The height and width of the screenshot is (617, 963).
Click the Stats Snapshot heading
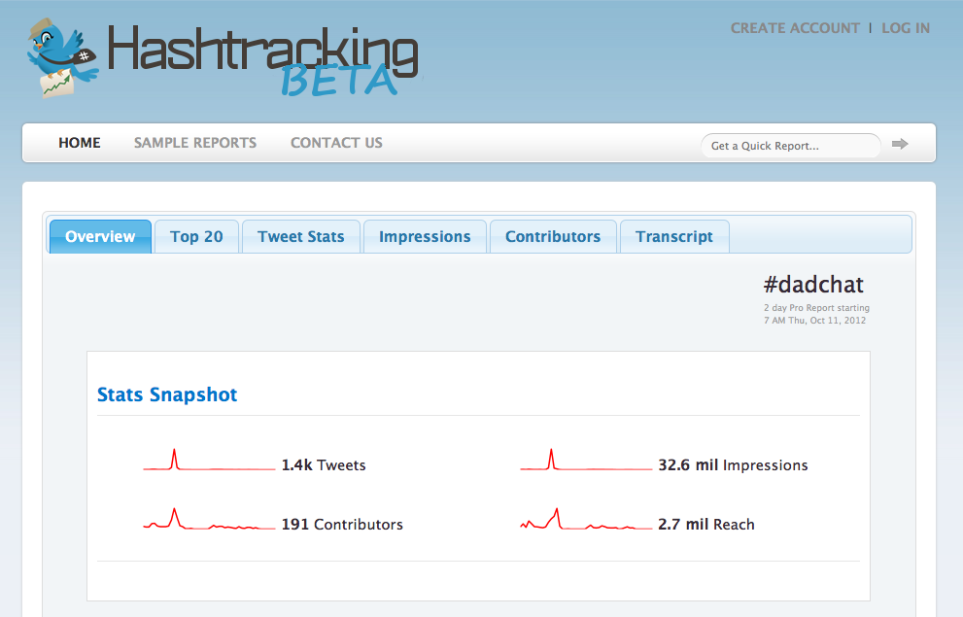coord(167,394)
